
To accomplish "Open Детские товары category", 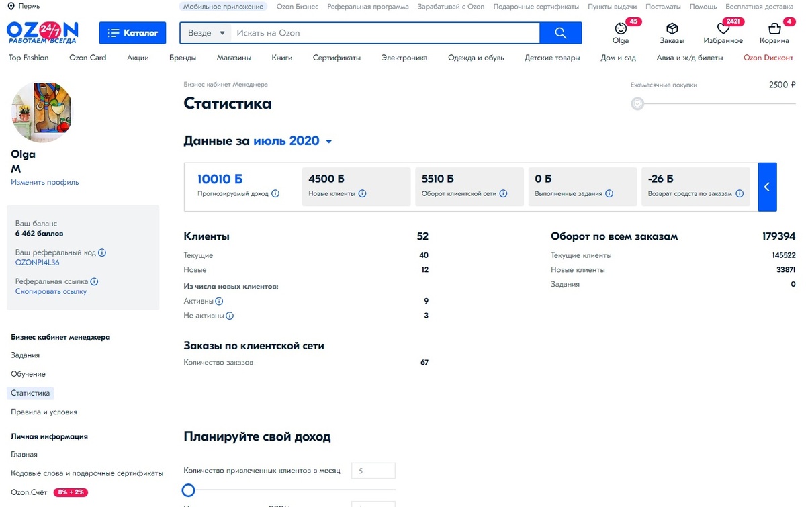I will point(552,58).
